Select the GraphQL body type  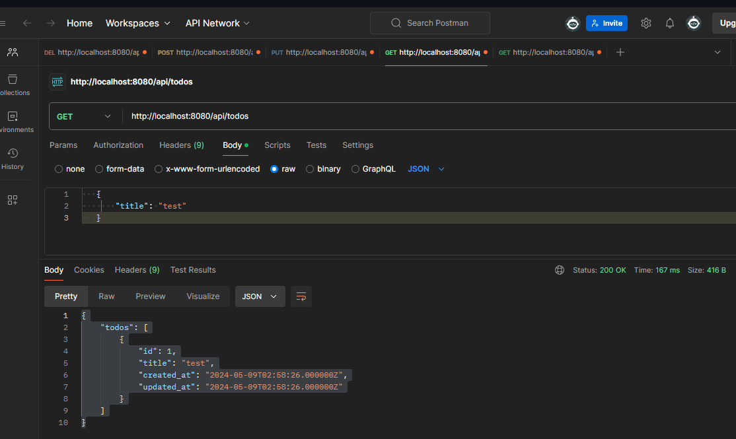374,169
